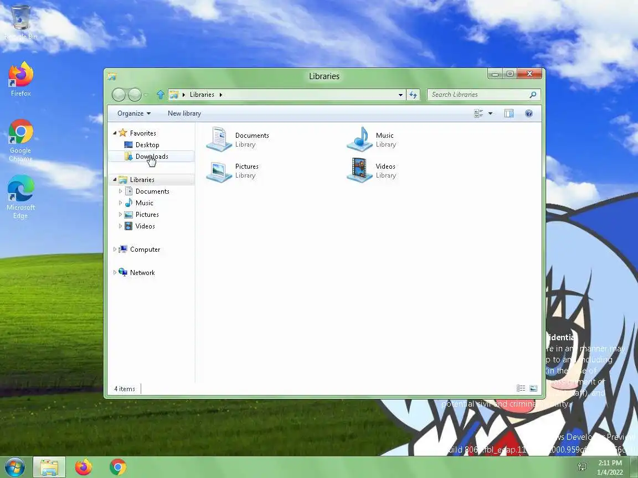The image size is (638, 478).
Task: Maximize the Libraries window
Action: tap(510, 74)
